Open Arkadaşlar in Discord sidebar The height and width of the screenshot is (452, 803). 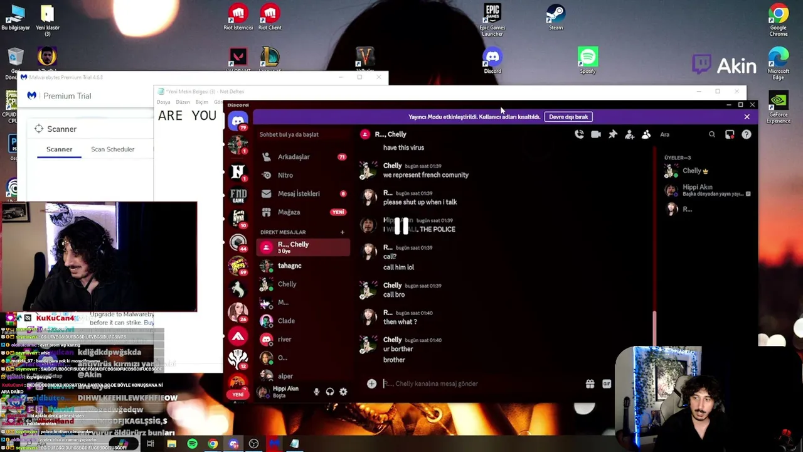point(304,157)
